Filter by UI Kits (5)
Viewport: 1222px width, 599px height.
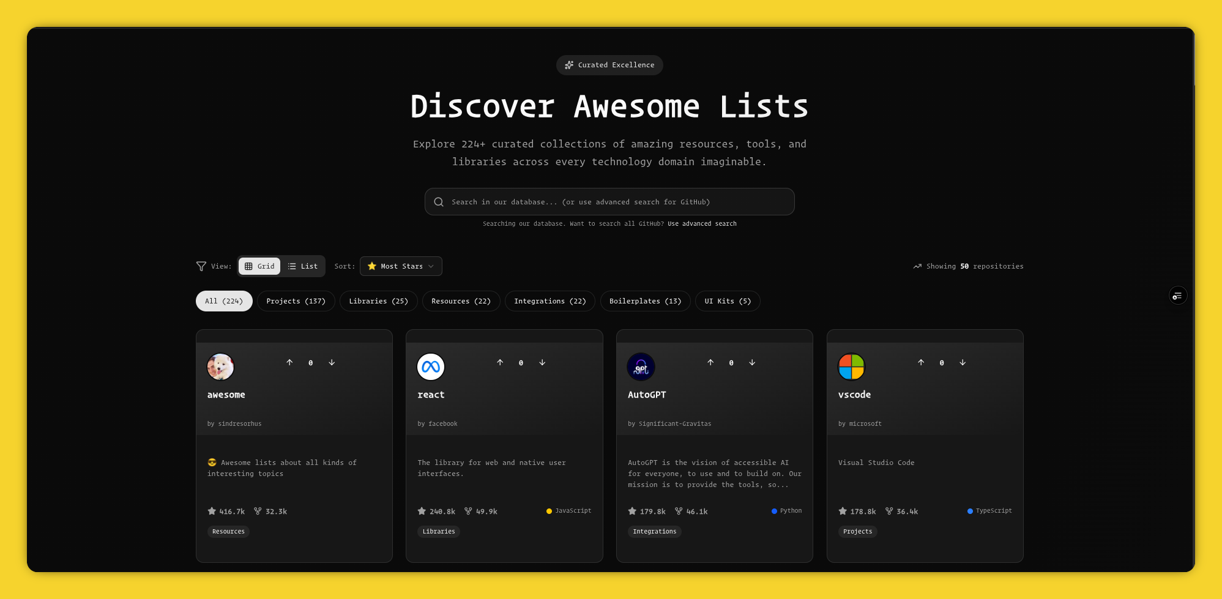(x=728, y=301)
